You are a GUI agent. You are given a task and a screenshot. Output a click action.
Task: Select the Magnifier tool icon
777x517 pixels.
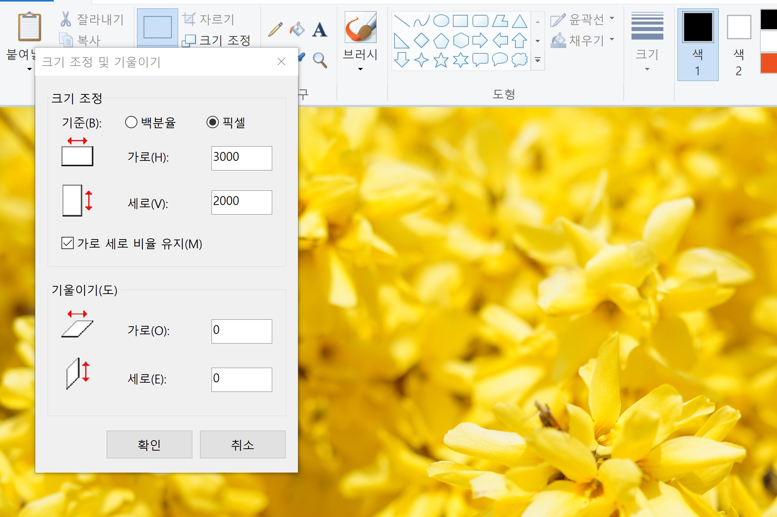coord(320,60)
